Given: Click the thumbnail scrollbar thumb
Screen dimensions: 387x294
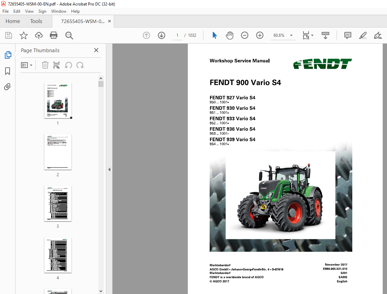Looking at the screenshot, I should point(101,84).
